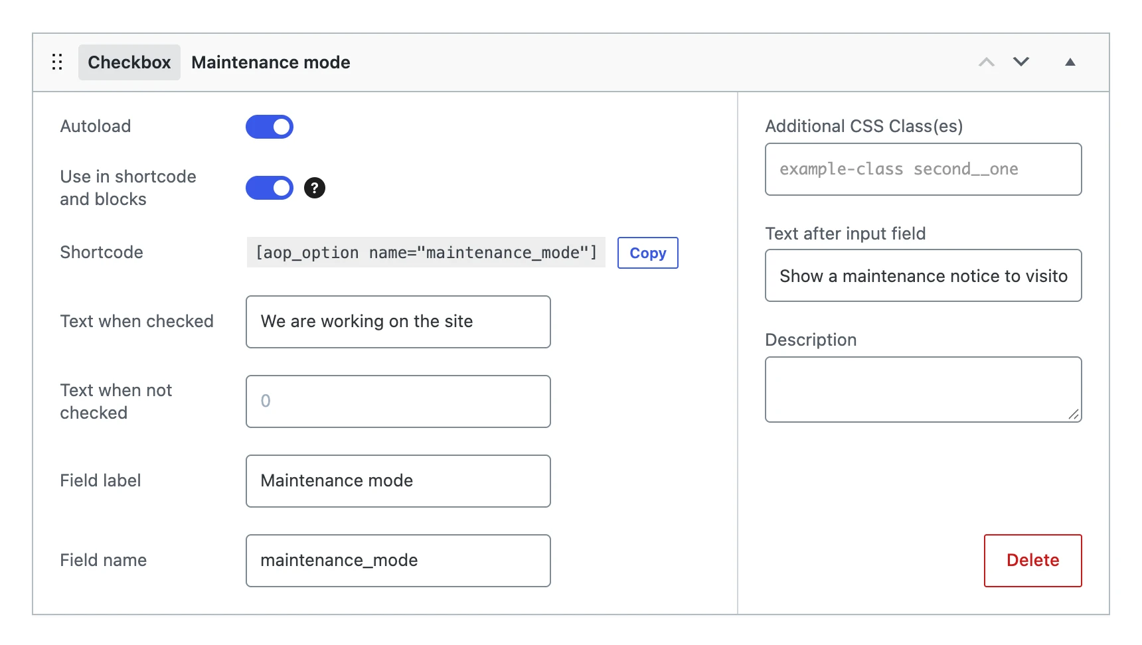
Task: Edit the Field name input
Action: click(398, 561)
